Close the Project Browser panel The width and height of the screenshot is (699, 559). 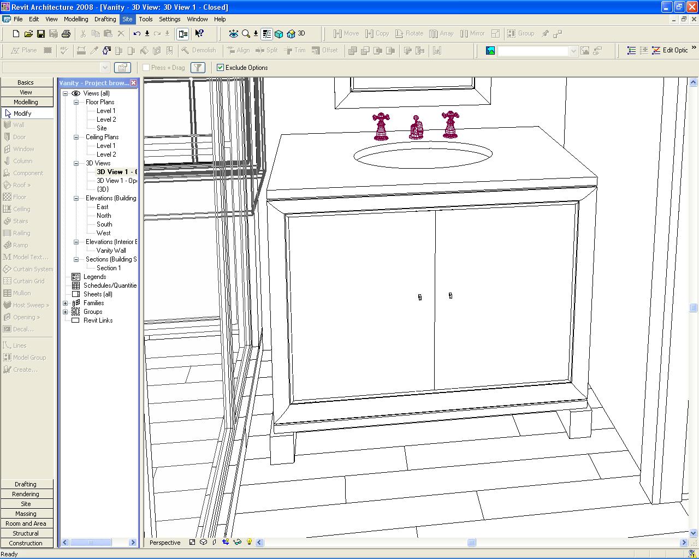pyautogui.click(x=133, y=83)
